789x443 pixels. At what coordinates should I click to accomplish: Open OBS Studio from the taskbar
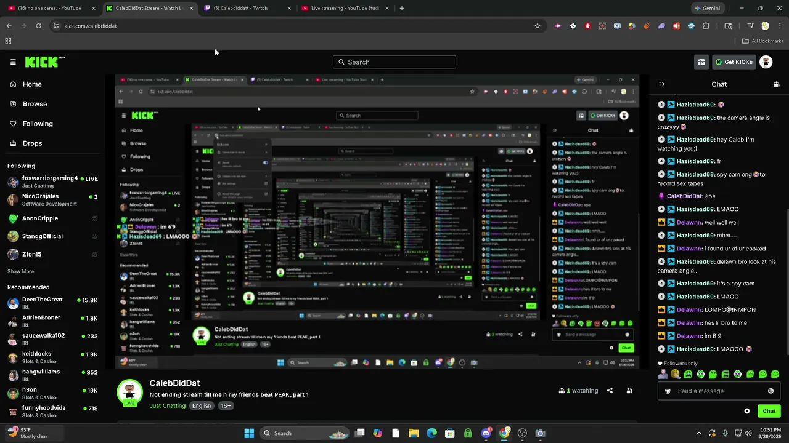pyautogui.click(x=523, y=433)
